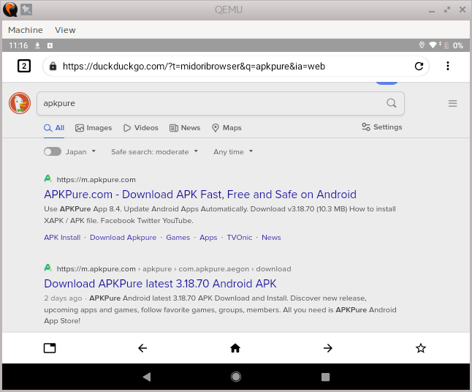Image resolution: width=472 pixels, height=392 pixels.
Task: Focus the DuckDuckGo search box containing apkpure
Action: click(221, 103)
